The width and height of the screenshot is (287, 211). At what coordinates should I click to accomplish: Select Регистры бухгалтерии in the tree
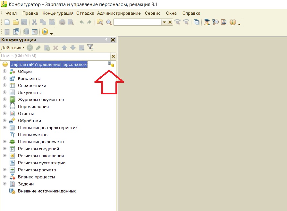pos(42,163)
